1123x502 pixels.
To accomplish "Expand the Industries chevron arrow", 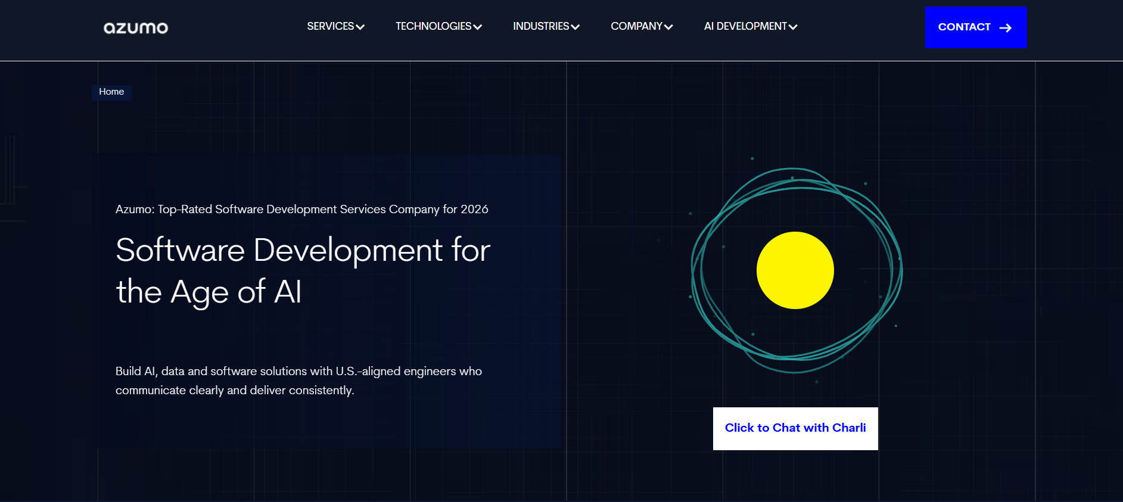I will click(x=576, y=27).
